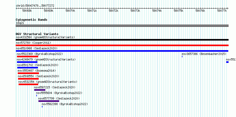The width and height of the screenshot is (236, 117).
Task: Open the nsv572760 Cooper2011 label
Action: coord(33,43)
